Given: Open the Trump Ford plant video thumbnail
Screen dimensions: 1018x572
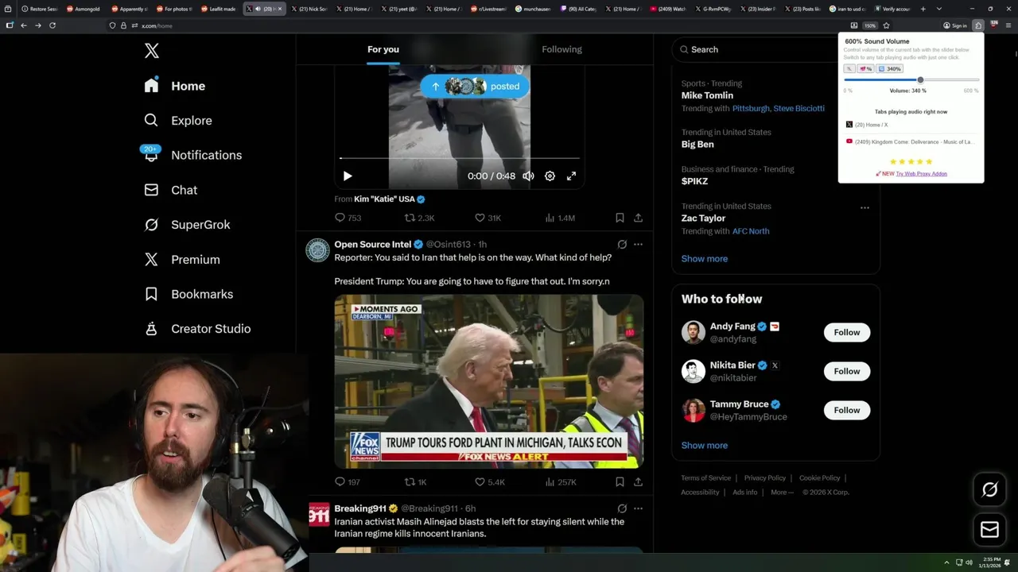Looking at the screenshot, I should pos(489,381).
